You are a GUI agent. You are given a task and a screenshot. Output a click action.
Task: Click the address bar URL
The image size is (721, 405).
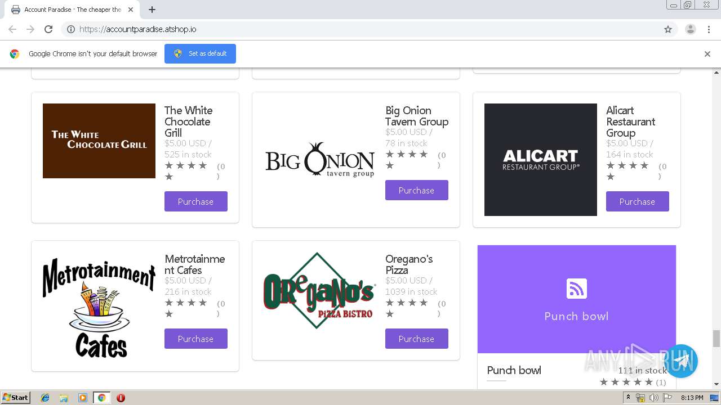click(x=137, y=29)
